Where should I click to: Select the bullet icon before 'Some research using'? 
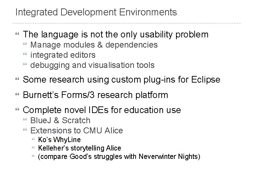[x=17, y=79]
